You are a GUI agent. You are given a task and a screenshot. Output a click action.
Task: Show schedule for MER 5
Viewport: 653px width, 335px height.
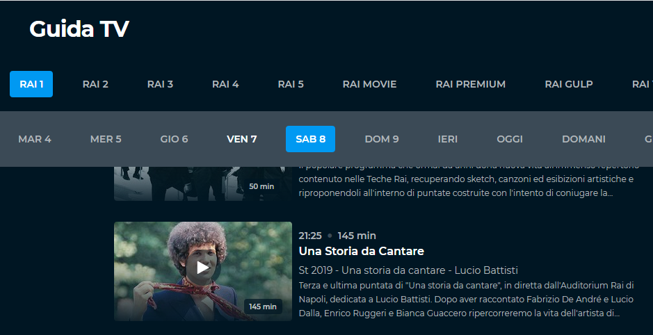[106, 139]
